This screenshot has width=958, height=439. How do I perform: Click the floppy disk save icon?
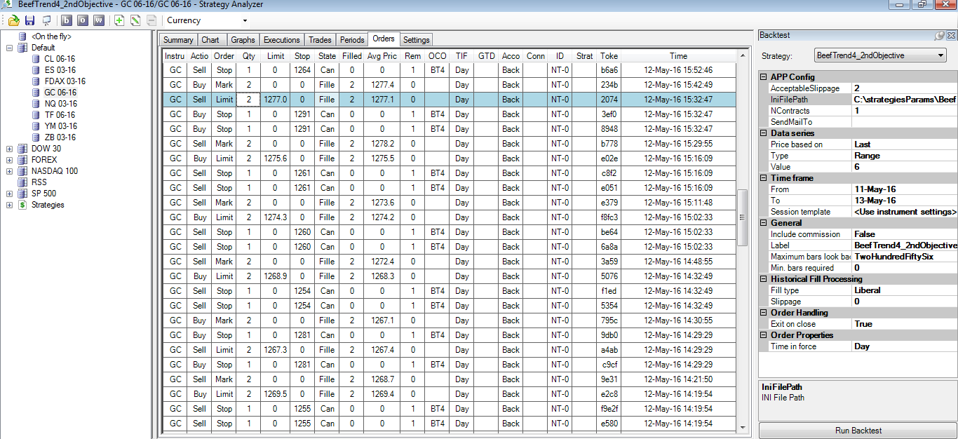pyautogui.click(x=29, y=20)
